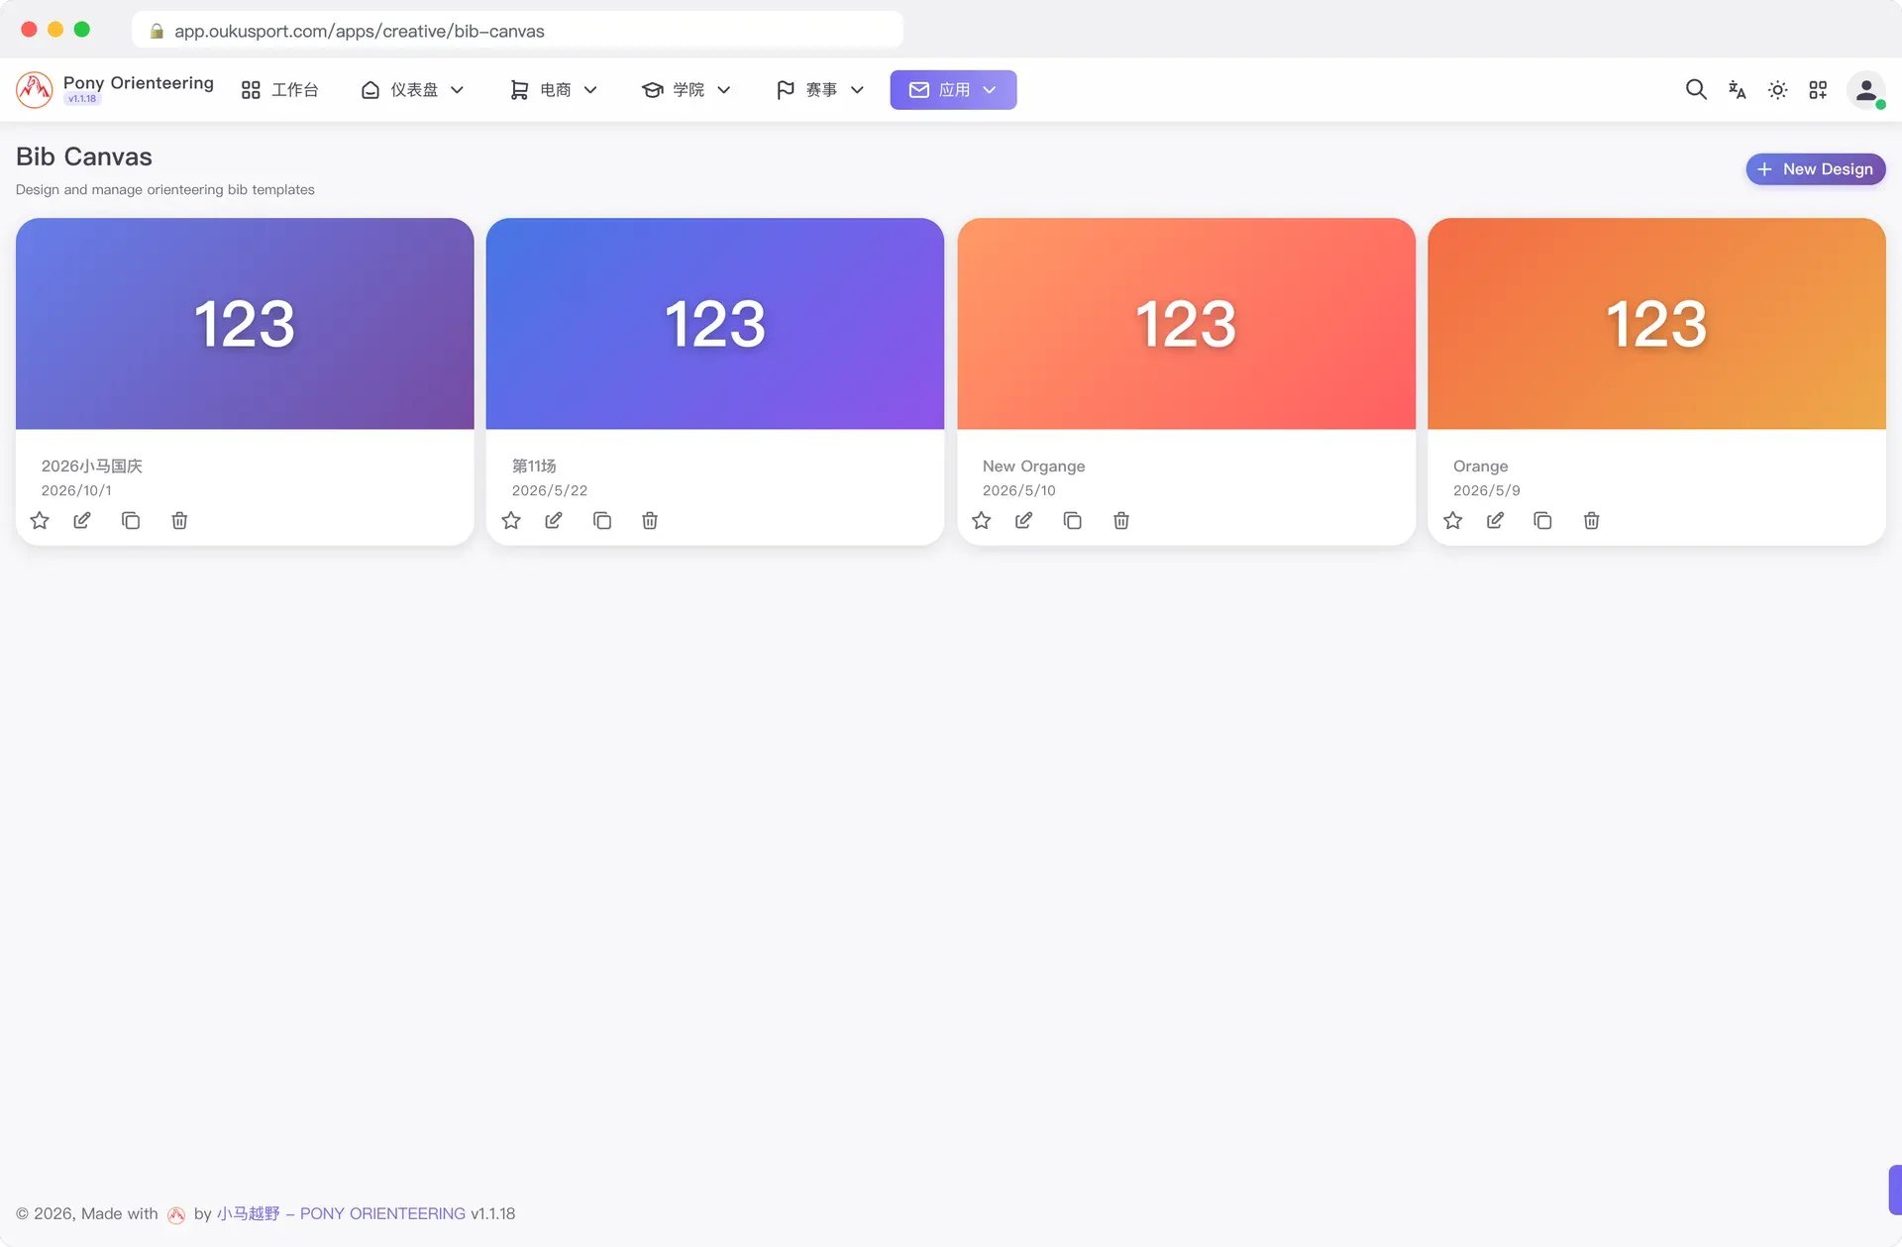Open the 小马越野 – PONY ORIENTEERING footer link
This screenshot has height=1247, width=1902.
pos(341,1213)
